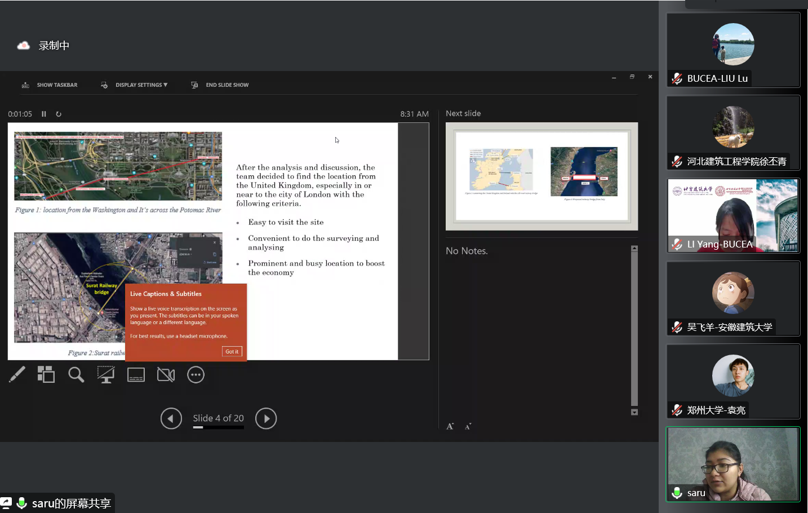Go to the previous slide
Screen dimensions: 808x513
click(x=171, y=418)
